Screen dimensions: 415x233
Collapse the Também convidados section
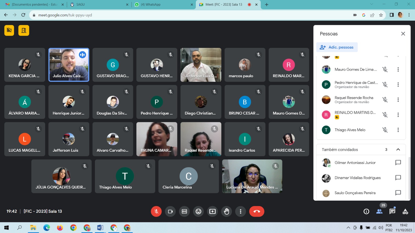click(398, 150)
